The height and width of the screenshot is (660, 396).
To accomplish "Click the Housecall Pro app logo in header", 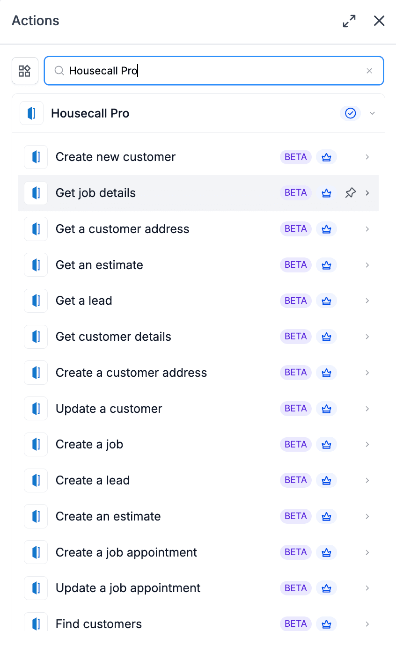I will (32, 113).
